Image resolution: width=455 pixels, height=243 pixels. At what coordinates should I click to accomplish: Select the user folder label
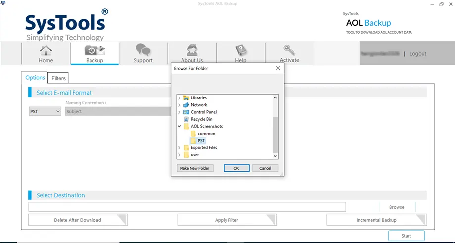point(195,155)
